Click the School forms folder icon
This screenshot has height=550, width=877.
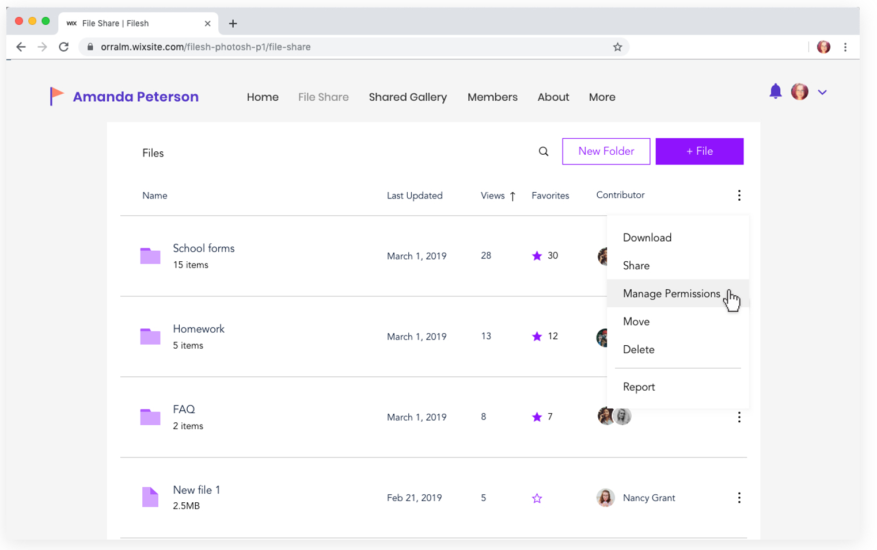click(x=150, y=255)
